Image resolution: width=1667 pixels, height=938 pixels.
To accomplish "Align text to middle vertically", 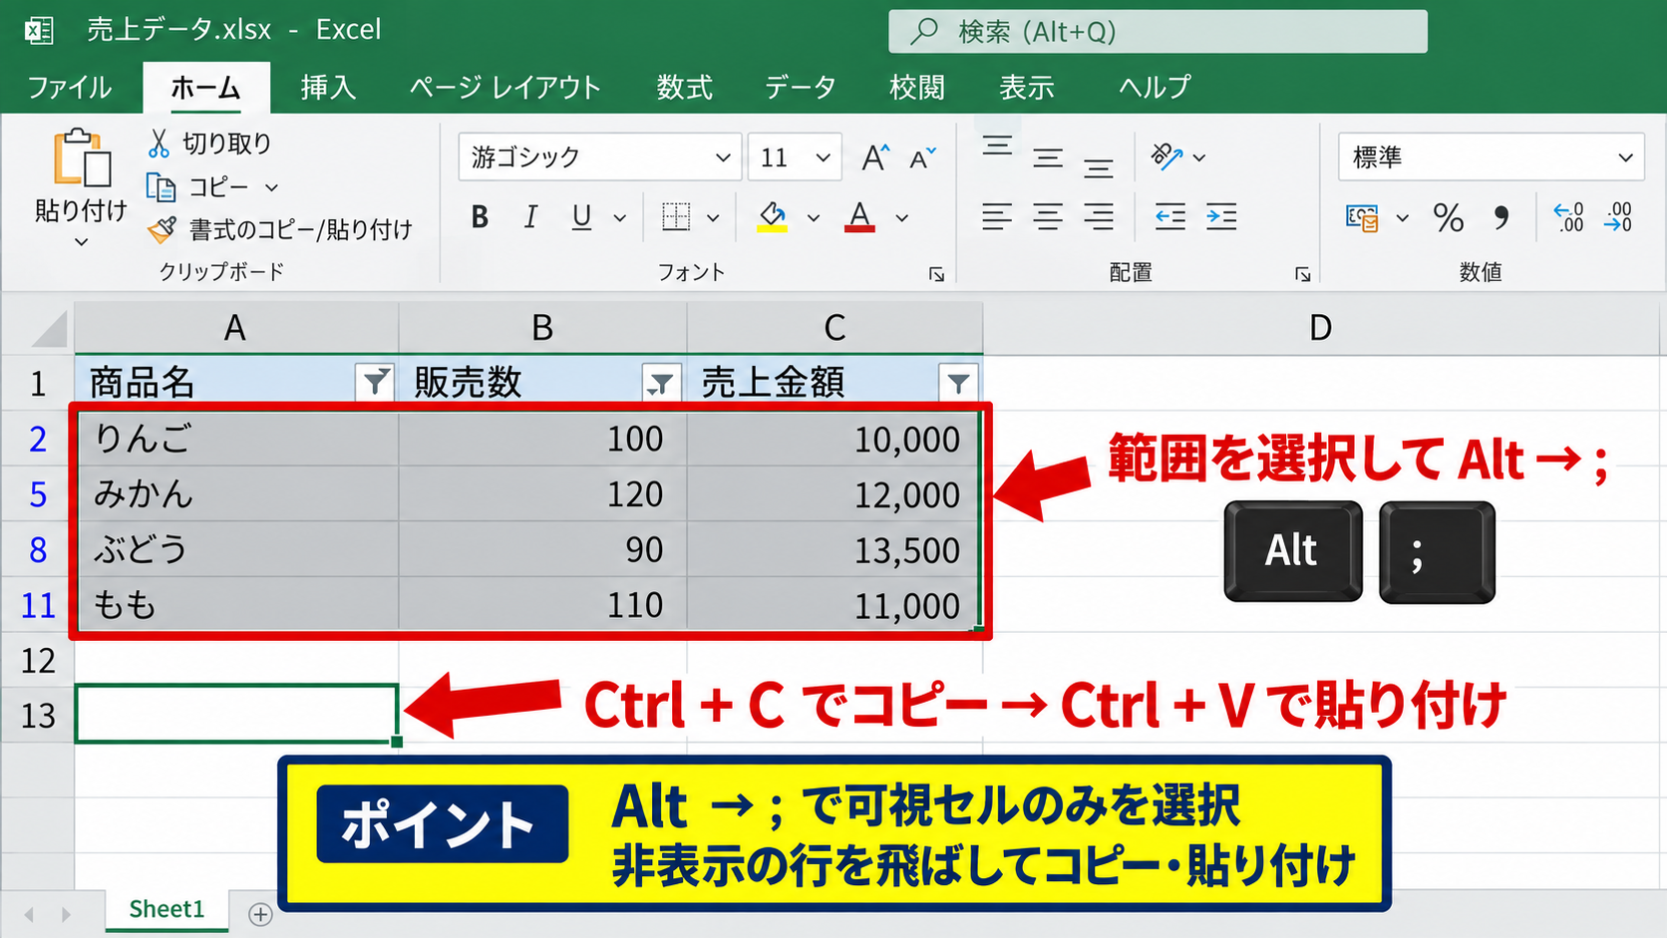I will click(1048, 157).
